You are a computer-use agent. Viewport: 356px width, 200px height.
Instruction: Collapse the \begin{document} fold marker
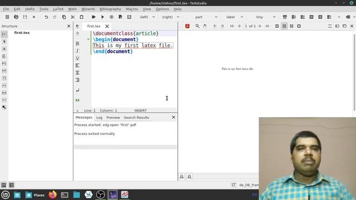(x=88, y=39)
